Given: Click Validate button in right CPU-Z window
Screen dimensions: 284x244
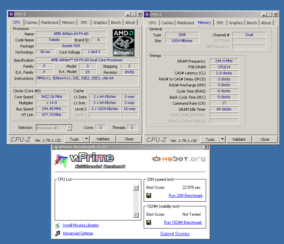Looking at the screenshot, I should click(x=239, y=139).
